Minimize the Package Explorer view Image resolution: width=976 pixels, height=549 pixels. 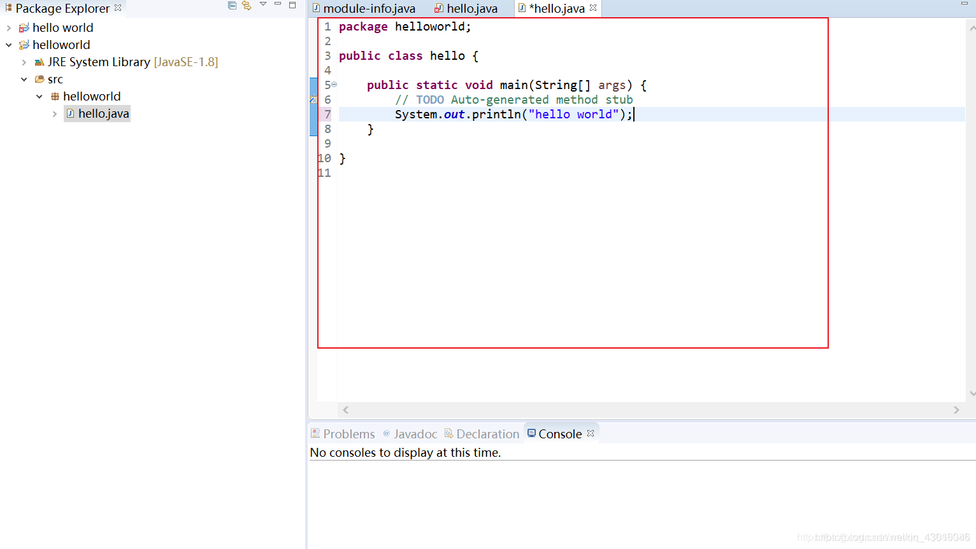click(278, 4)
